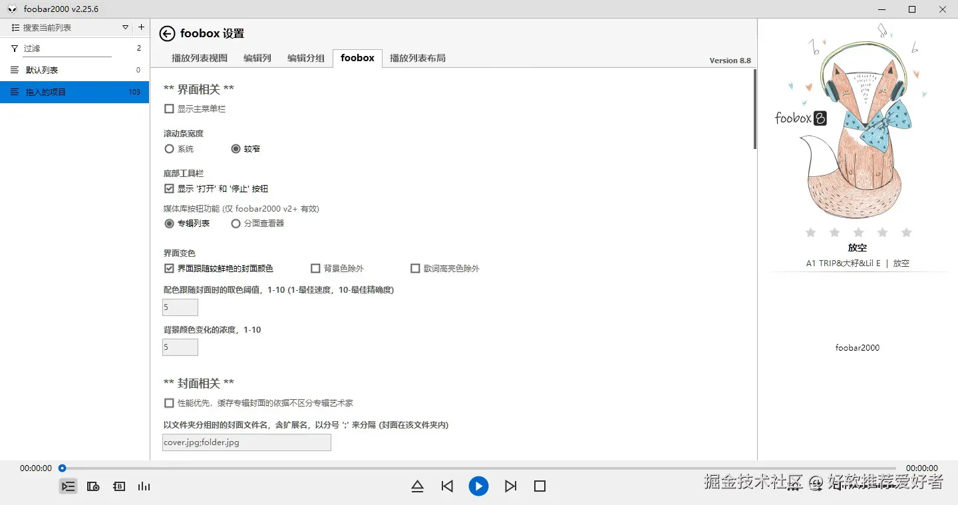Select the 默认列表 playlist
This screenshot has height=505, width=958.
click(75, 70)
